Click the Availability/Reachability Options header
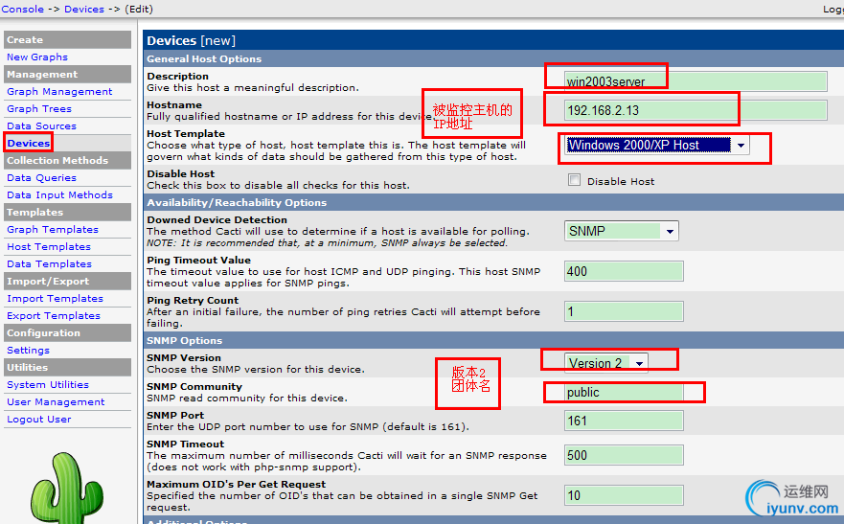 (x=237, y=202)
